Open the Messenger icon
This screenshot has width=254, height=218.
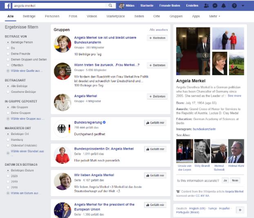pyautogui.click(x=215, y=6)
